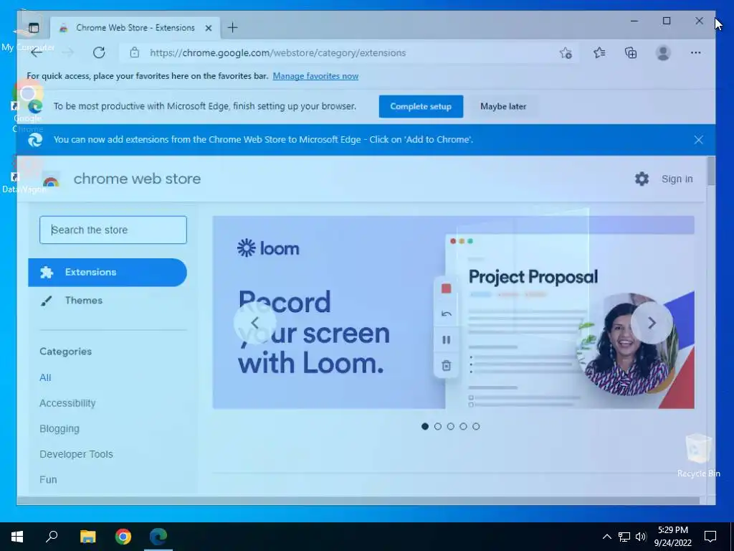734x551 pixels.
Task: Click the Maybe later button
Action: pyautogui.click(x=503, y=106)
